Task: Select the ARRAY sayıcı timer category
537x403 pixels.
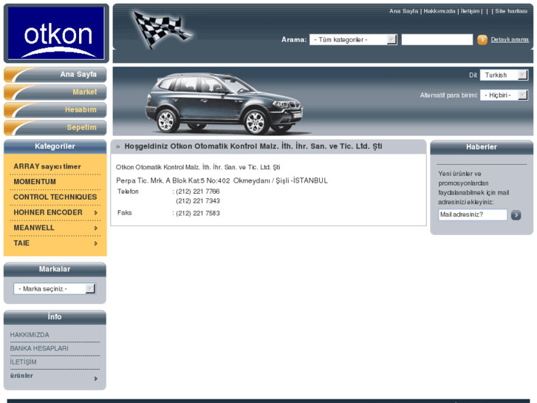Action: click(x=47, y=166)
